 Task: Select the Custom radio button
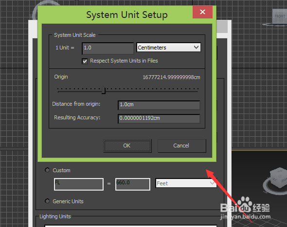tap(47, 170)
